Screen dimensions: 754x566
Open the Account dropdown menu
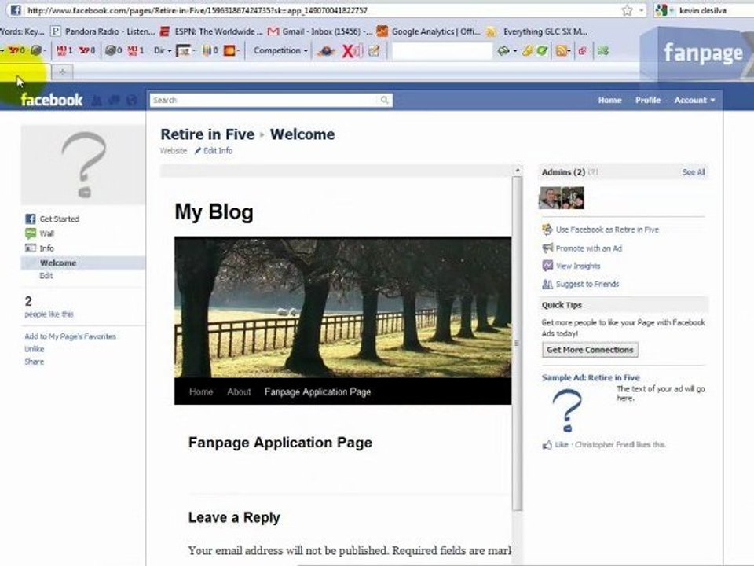point(694,100)
